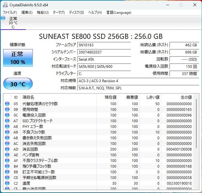Click the serial number field 30074802037
202x193 pixels.
[x=104, y=52]
